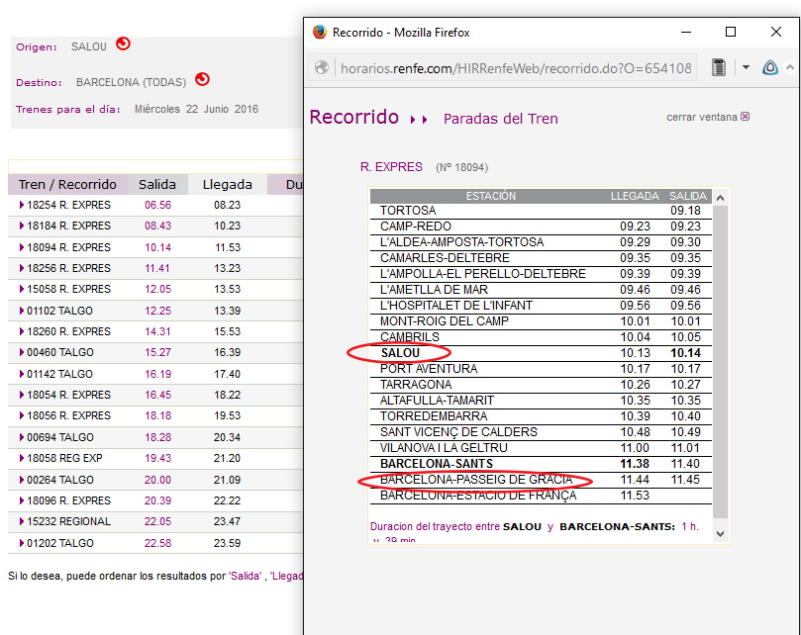Expand route for train 18054 R. EXPRES
Screen dimensions: 801x635
click(x=22, y=395)
